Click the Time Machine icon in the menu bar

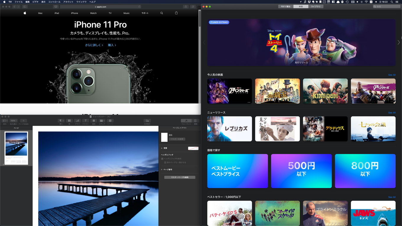point(347,2)
